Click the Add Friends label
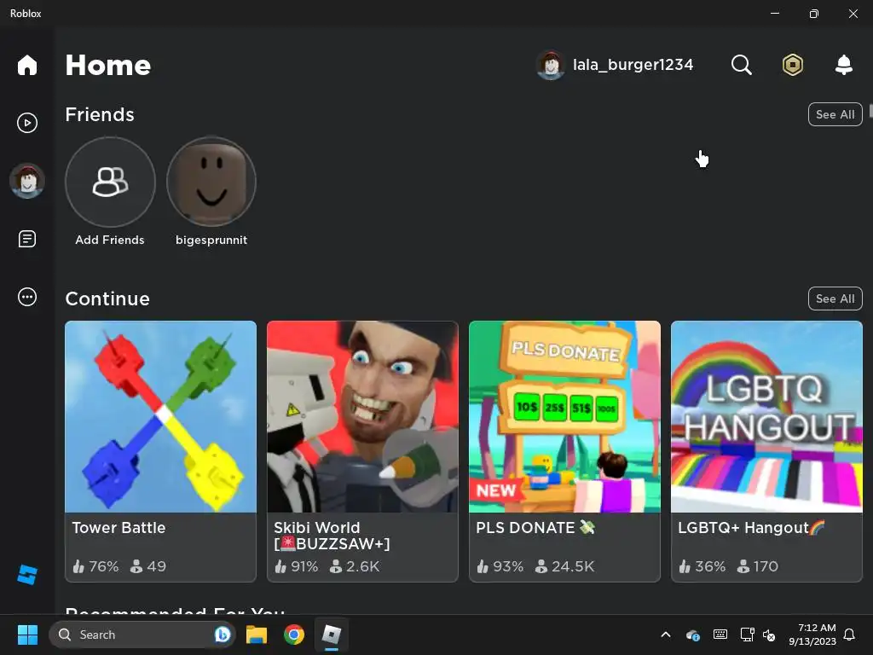Screen dimensions: 873x655 click(x=110, y=240)
